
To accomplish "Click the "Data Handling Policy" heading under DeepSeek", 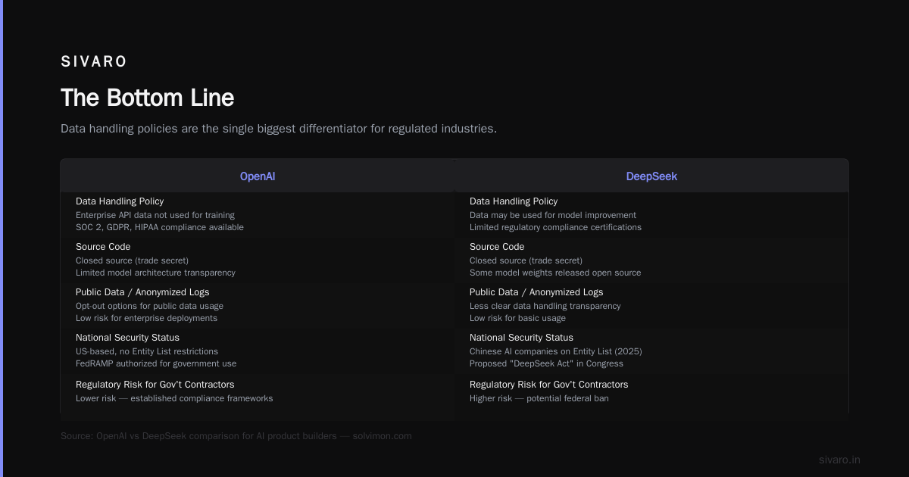I will [x=514, y=201].
